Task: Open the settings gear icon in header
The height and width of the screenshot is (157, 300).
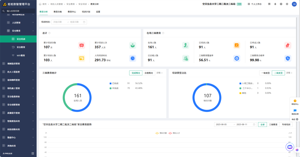Action: (287, 4)
